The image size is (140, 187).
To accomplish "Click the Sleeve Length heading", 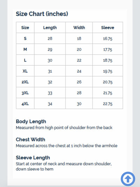I will click(33, 158).
